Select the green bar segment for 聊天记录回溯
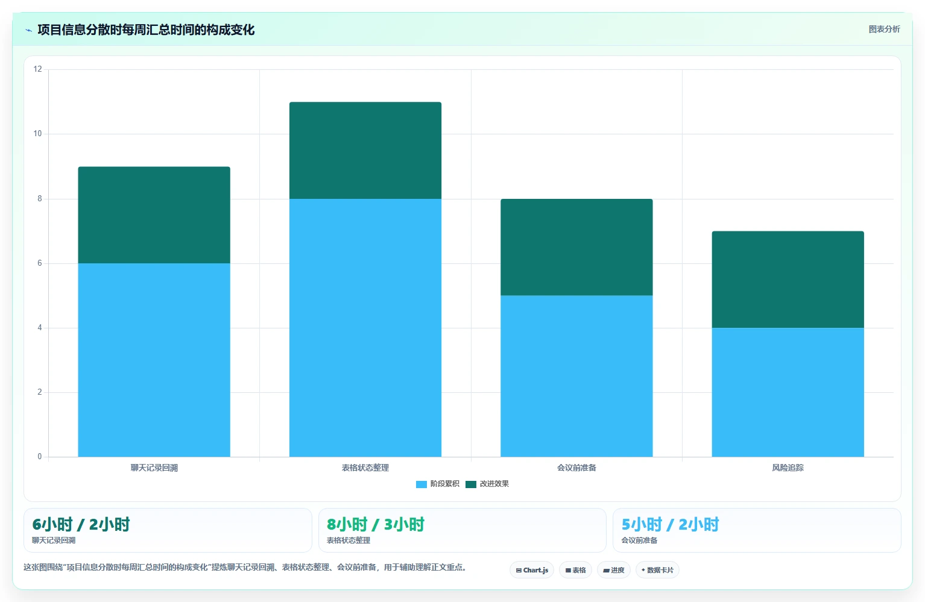925x602 pixels. 154,215
